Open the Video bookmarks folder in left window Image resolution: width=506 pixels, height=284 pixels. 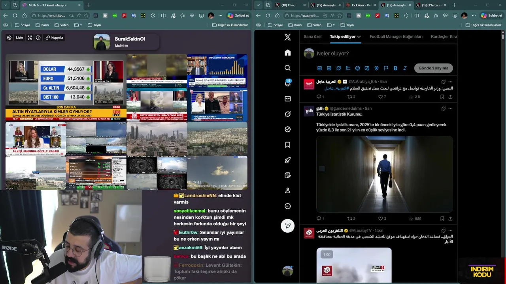click(61, 25)
